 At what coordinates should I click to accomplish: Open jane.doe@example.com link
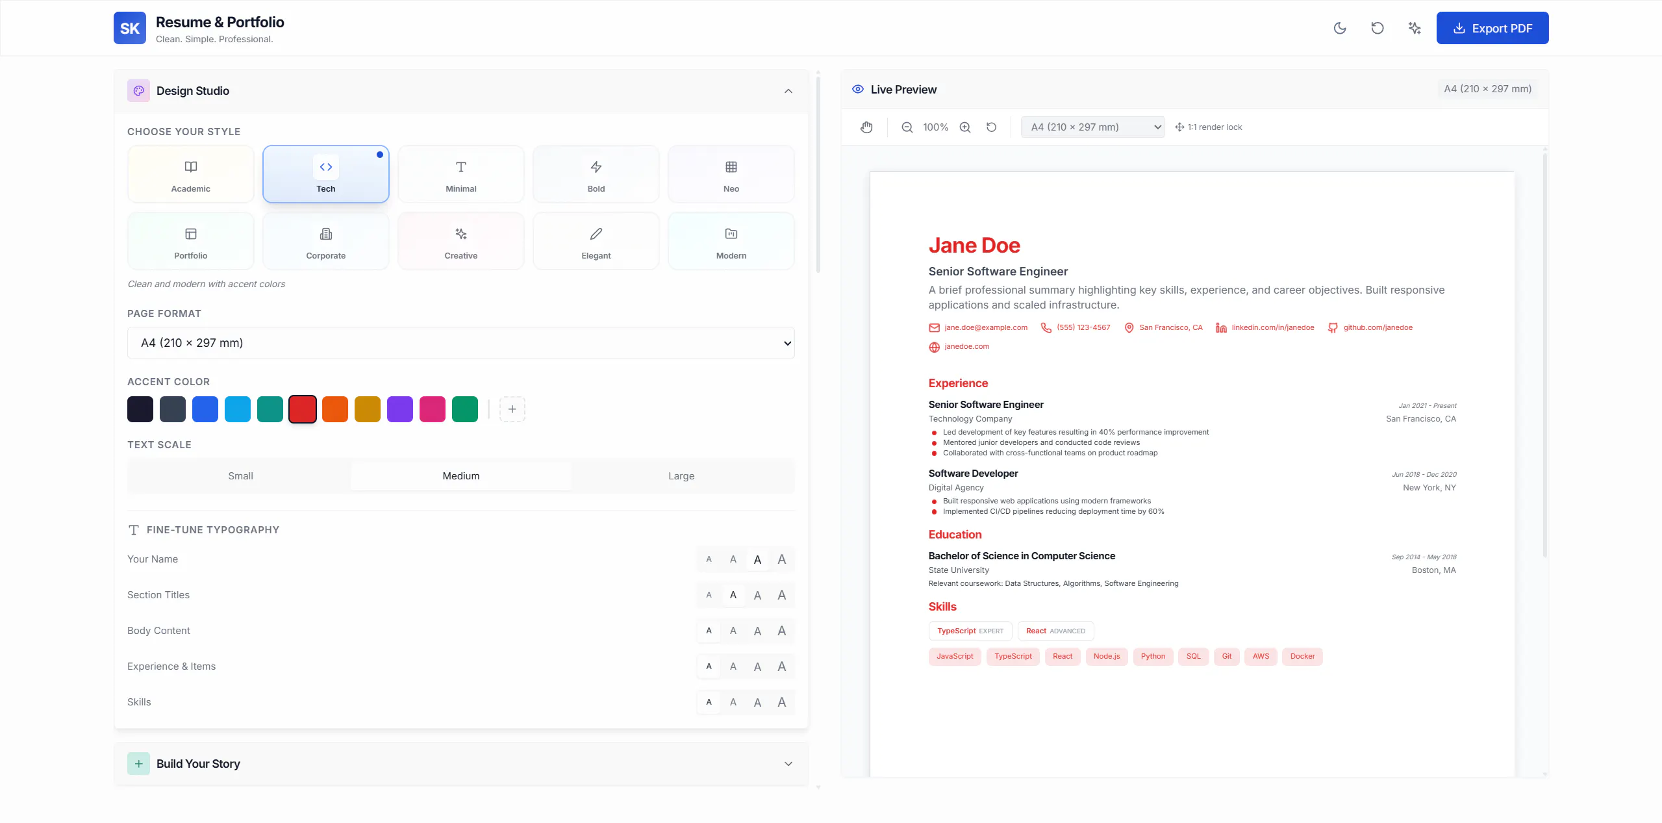(x=985, y=327)
